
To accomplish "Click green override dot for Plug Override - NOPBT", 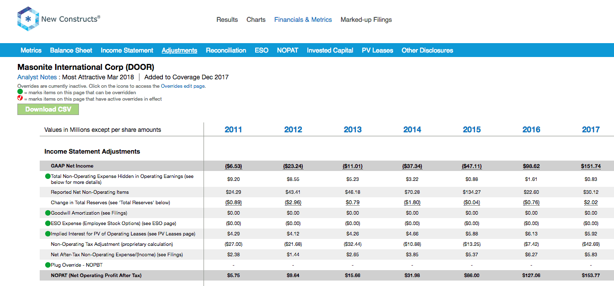I will click(48, 265).
